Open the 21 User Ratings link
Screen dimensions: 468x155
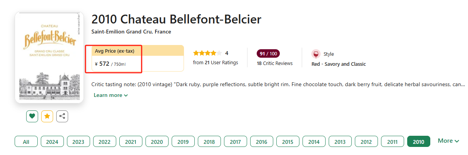pyautogui.click(x=216, y=63)
